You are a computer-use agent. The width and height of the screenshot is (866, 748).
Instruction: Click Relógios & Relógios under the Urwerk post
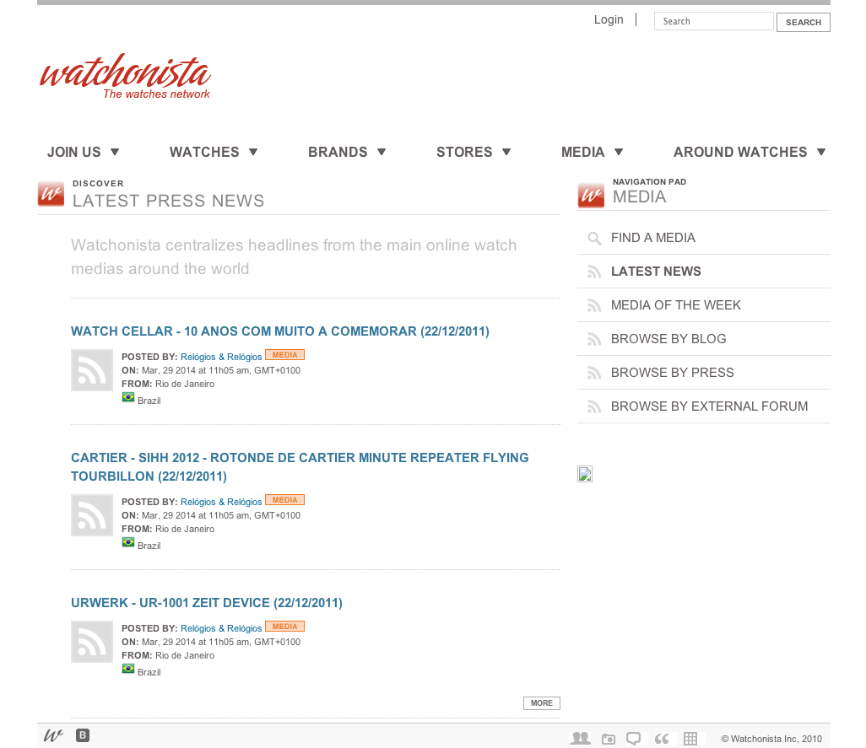click(221, 628)
